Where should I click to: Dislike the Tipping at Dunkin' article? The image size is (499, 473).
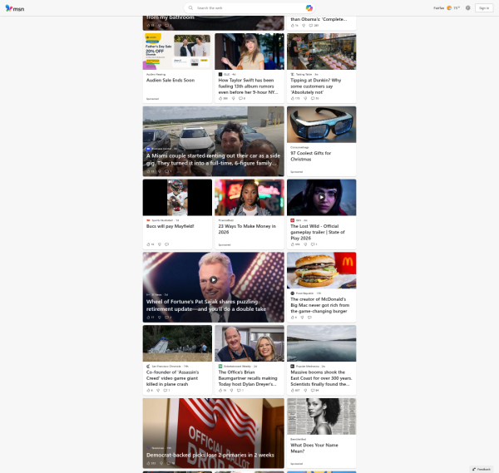point(305,98)
